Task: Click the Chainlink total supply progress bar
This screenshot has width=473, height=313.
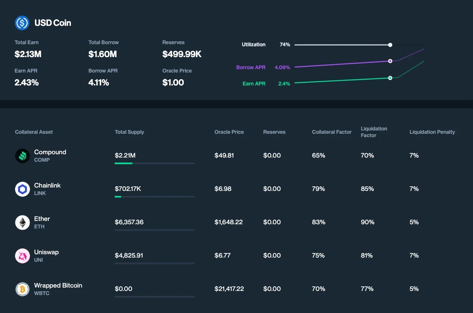Action: coord(155,197)
